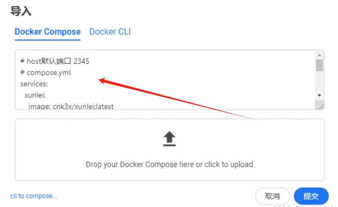Click the textarea scroll up arrow
Screen dimensions: 338x207
[x=319, y=56]
